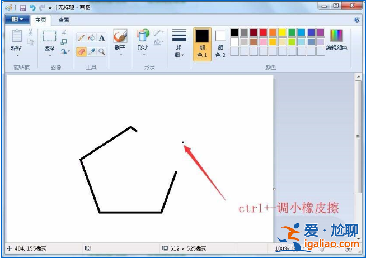The image size is (366, 259).
Task: Select the Pencil tool
Action: (x=81, y=38)
